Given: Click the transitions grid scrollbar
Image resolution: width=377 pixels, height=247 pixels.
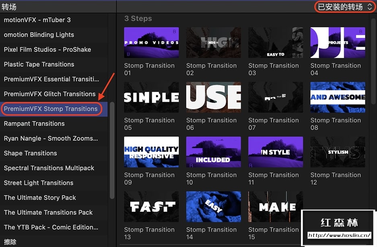Looking at the screenshot, I should (x=373, y=61).
